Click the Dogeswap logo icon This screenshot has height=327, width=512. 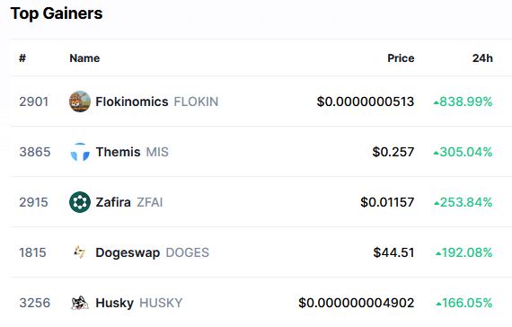pyautogui.click(x=80, y=252)
